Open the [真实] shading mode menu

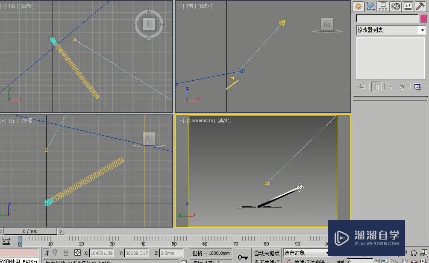224,120
